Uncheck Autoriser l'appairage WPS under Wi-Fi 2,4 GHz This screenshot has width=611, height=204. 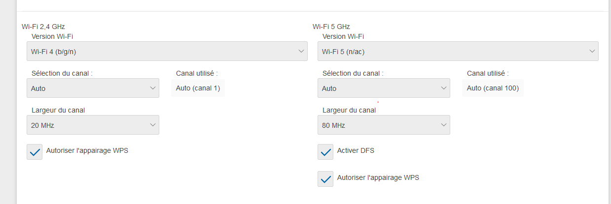tap(35, 152)
